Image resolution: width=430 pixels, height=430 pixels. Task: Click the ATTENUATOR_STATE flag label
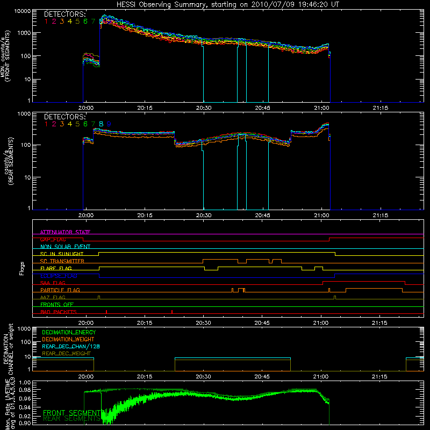(x=65, y=232)
